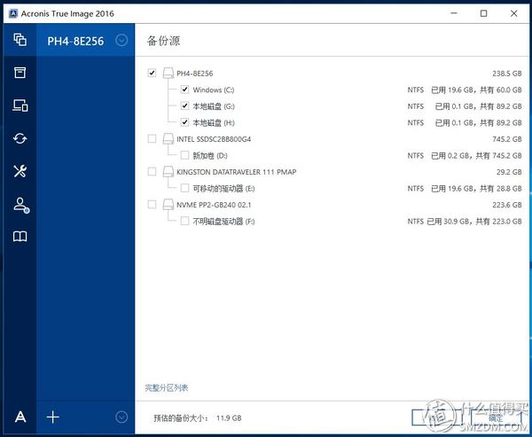Screen dimensions: 532x437
Task: Check the 不明磁盘驱动器 (F:) checkbox
Action: pyautogui.click(x=184, y=221)
